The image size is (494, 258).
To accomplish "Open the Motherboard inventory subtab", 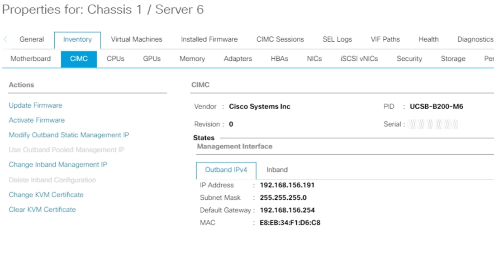I will [x=30, y=59].
